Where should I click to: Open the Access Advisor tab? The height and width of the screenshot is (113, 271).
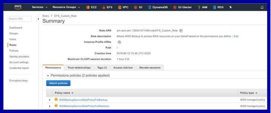(123, 68)
